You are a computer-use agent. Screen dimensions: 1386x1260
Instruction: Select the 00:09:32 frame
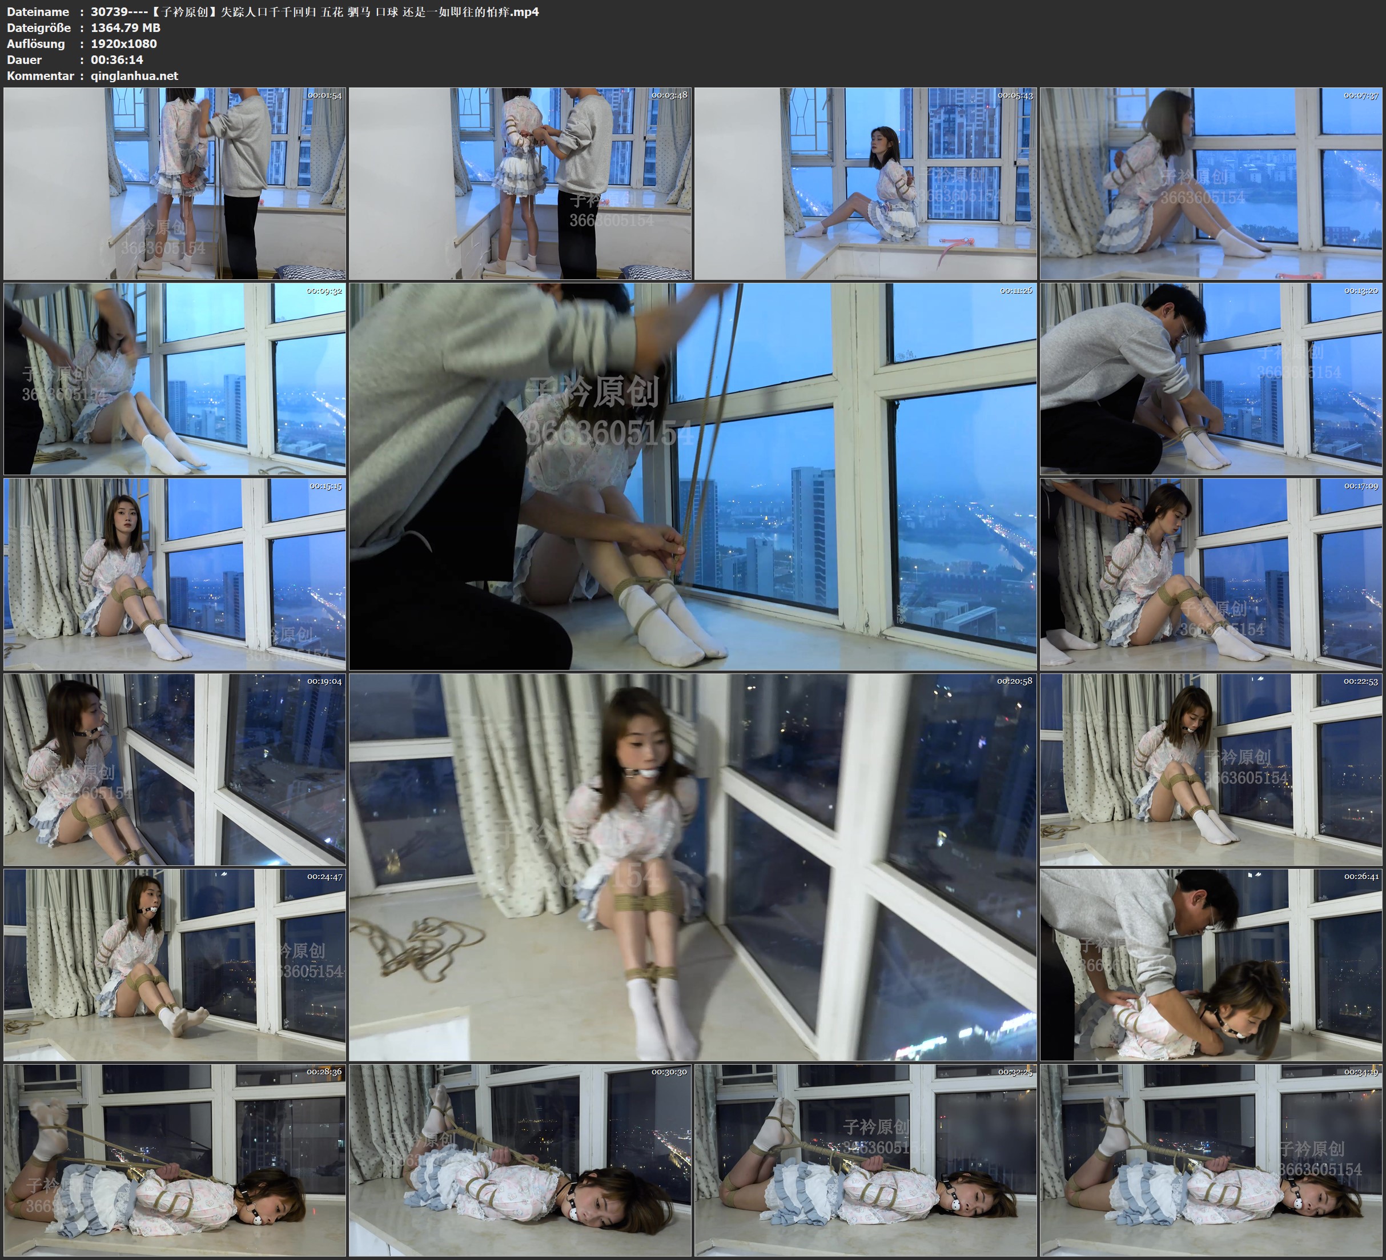click(x=175, y=379)
